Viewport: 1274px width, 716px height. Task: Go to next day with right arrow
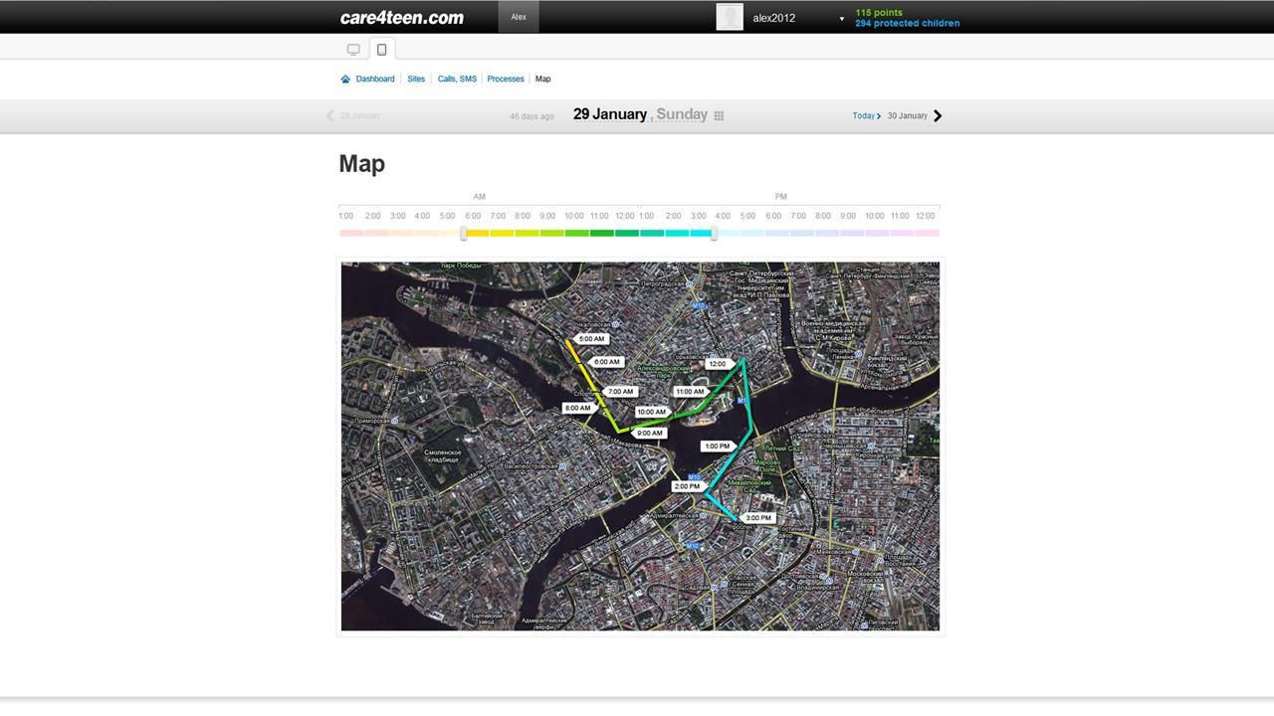tap(938, 115)
